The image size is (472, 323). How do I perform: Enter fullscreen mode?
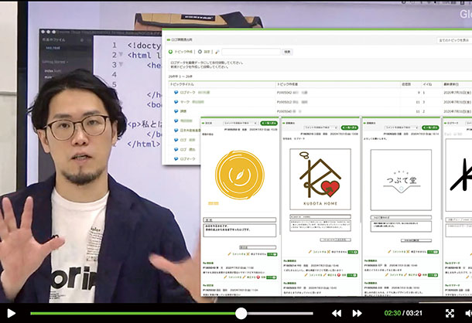(x=450, y=314)
